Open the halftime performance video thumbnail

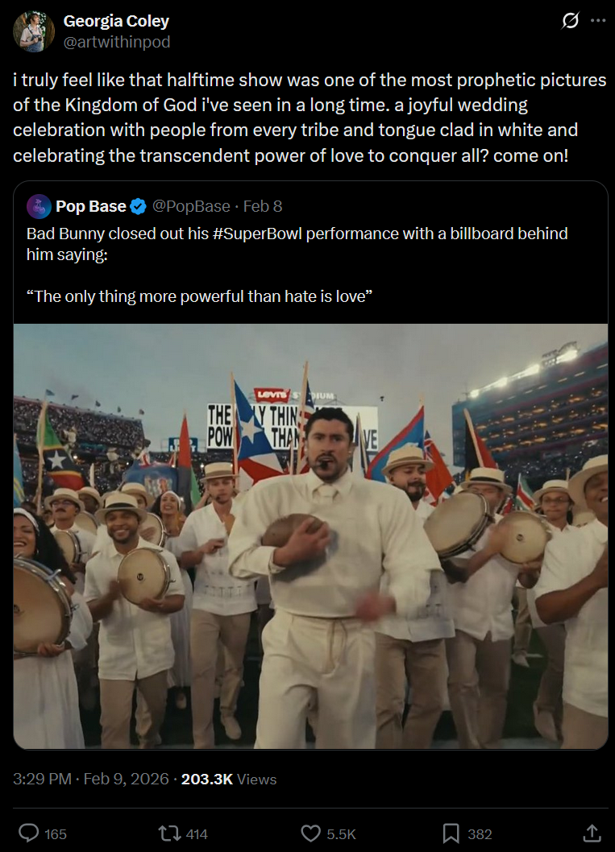tap(310, 536)
